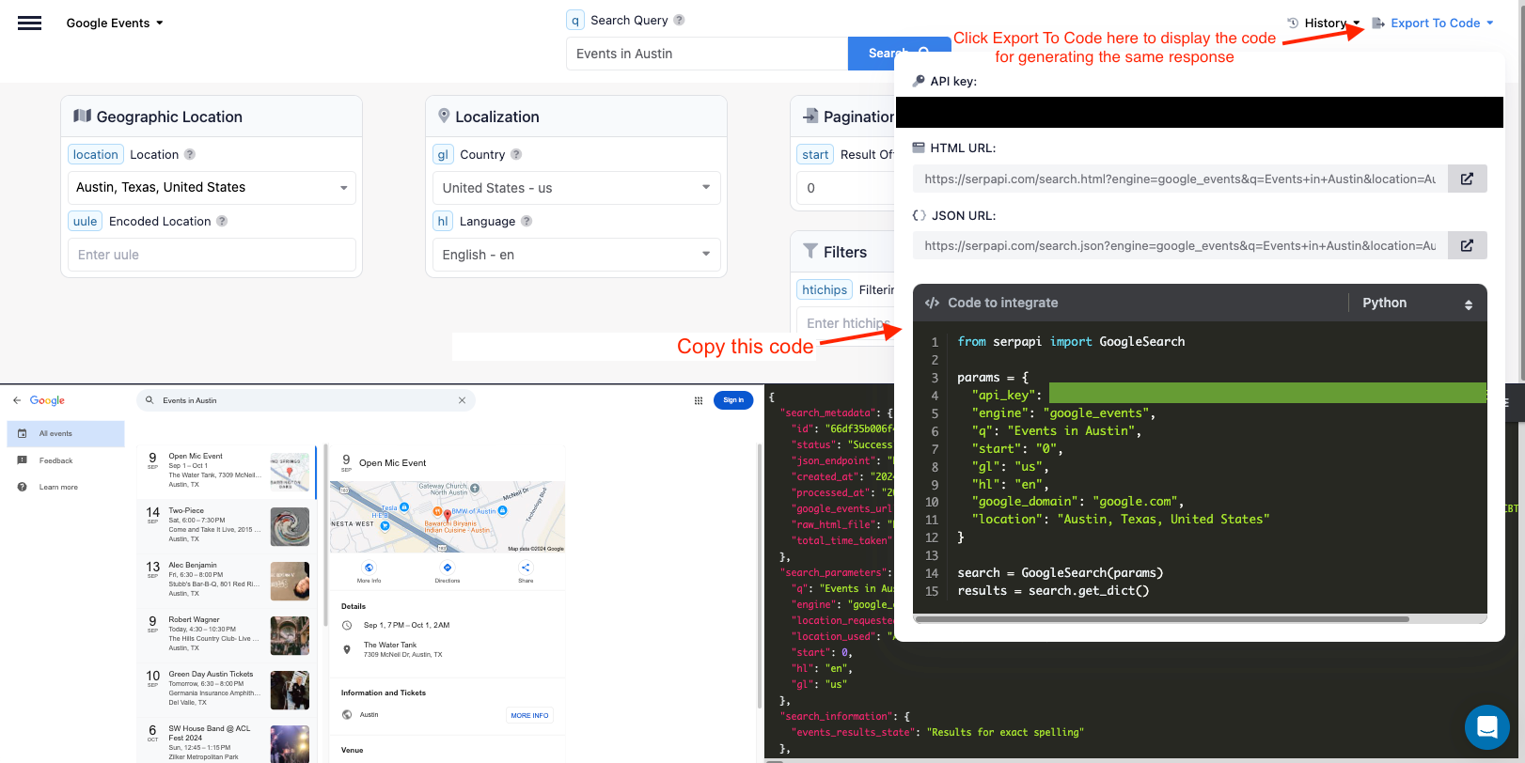Click the Share icon under the map
Viewport: 1525px width, 763px height.
[526, 568]
